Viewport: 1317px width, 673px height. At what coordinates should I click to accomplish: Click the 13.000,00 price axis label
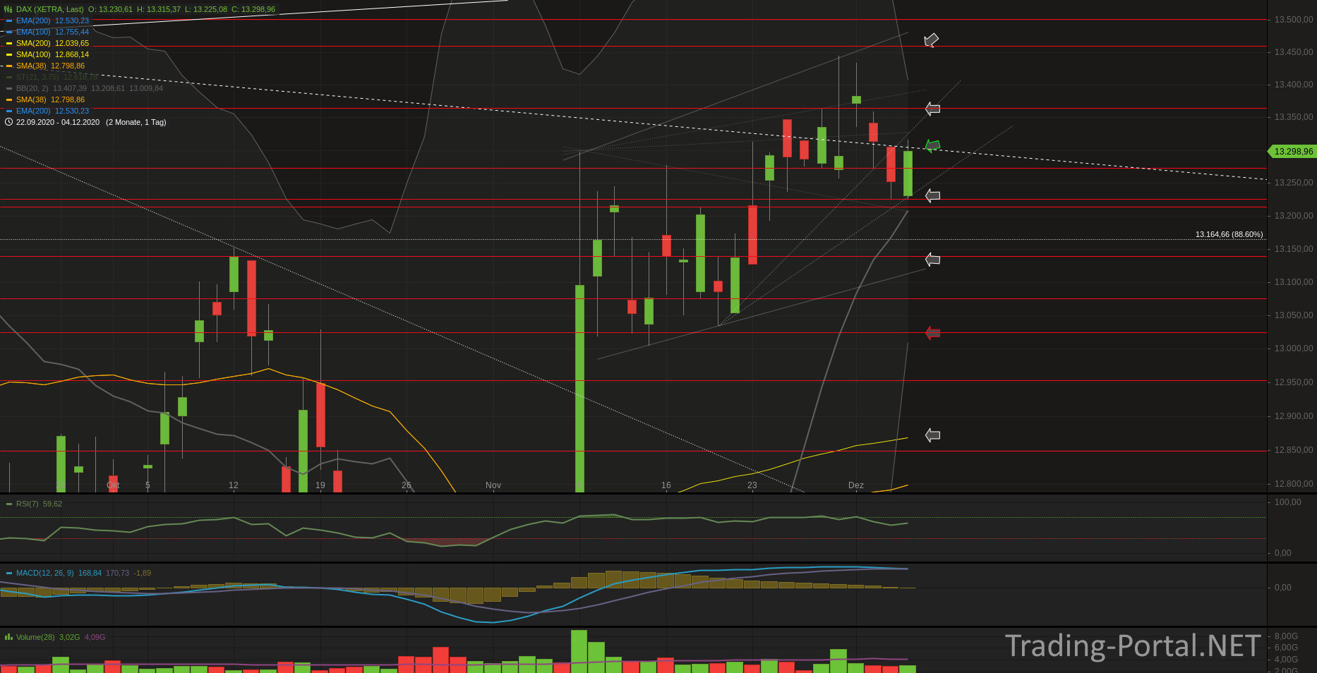pos(1294,348)
